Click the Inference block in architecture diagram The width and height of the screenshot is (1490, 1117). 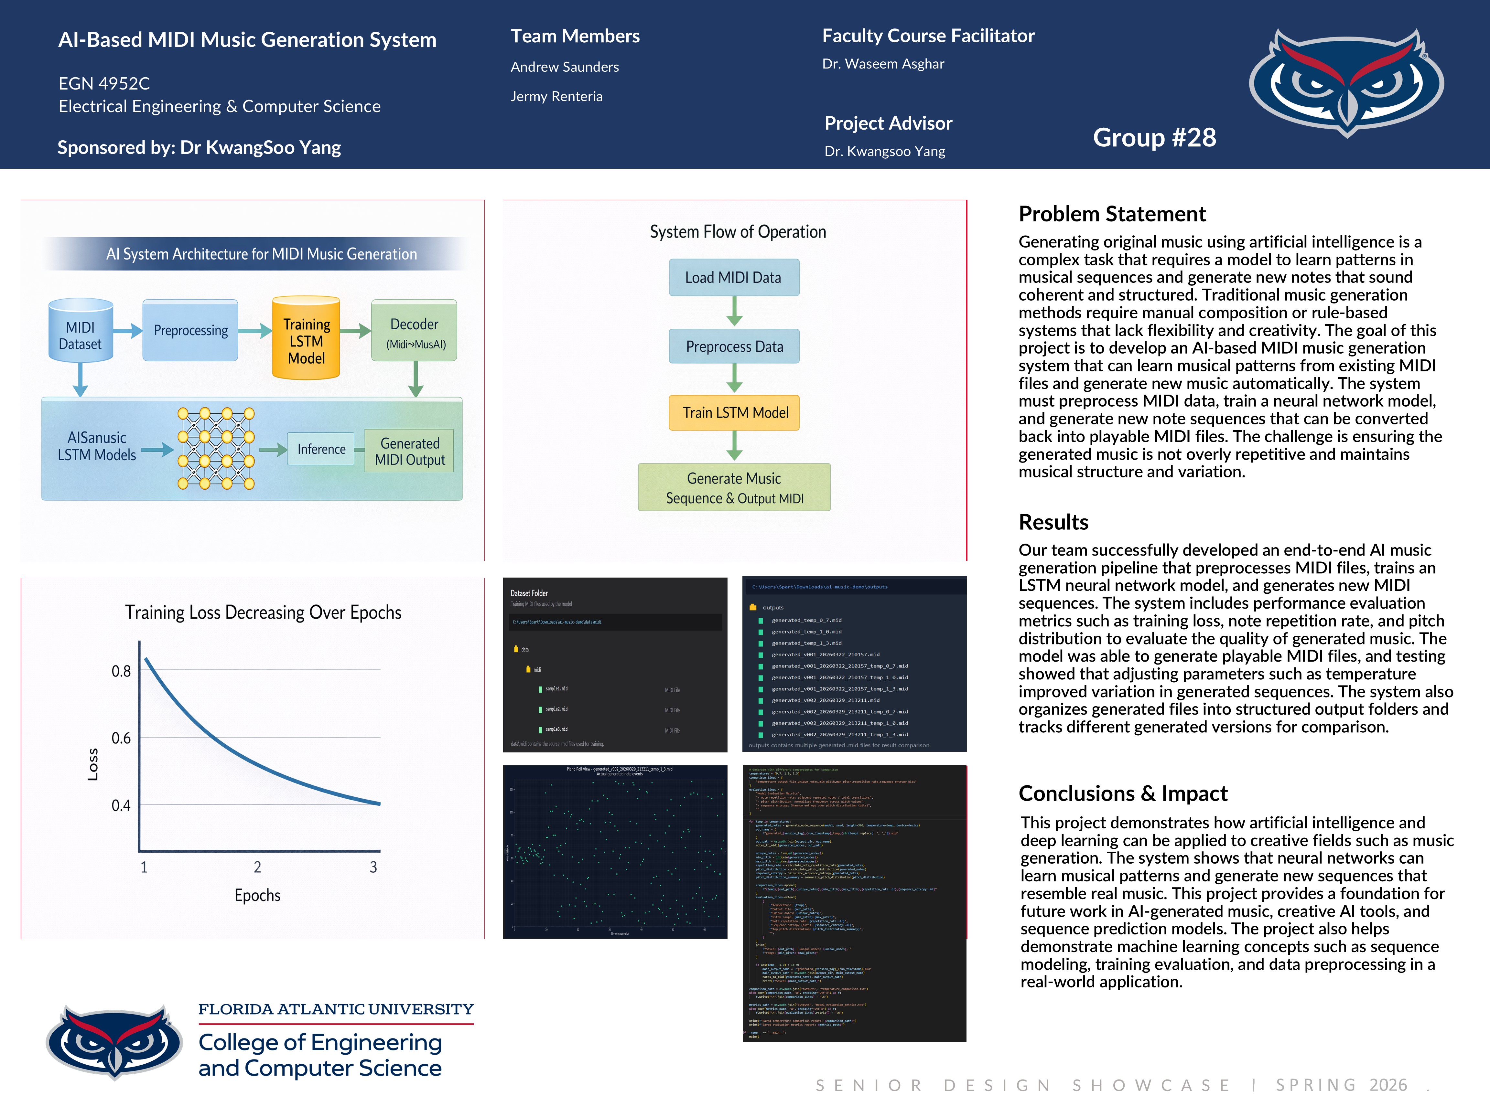[321, 449]
